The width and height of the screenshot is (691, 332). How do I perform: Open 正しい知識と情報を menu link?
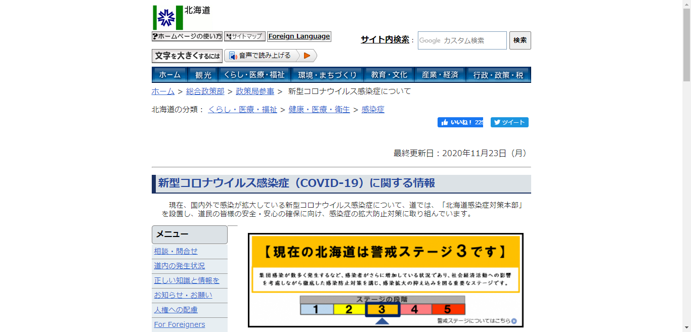pos(187,280)
